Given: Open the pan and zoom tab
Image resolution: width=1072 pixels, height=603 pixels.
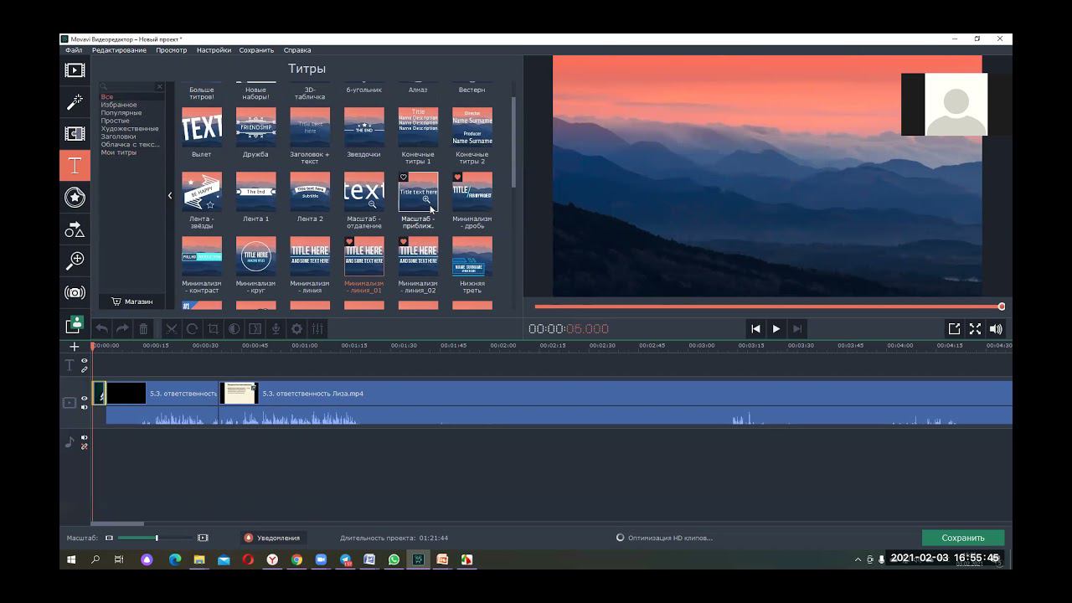Looking at the screenshot, I should click(x=75, y=260).
